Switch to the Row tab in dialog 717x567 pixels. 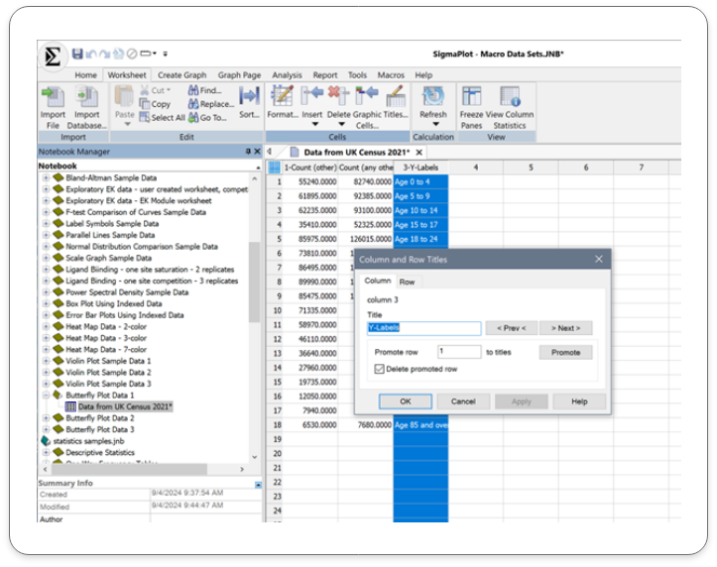407,282
